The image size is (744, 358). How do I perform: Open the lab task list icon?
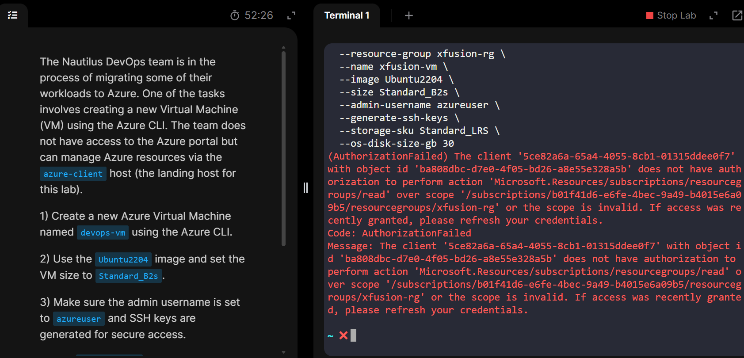click(x=13, y=15)
